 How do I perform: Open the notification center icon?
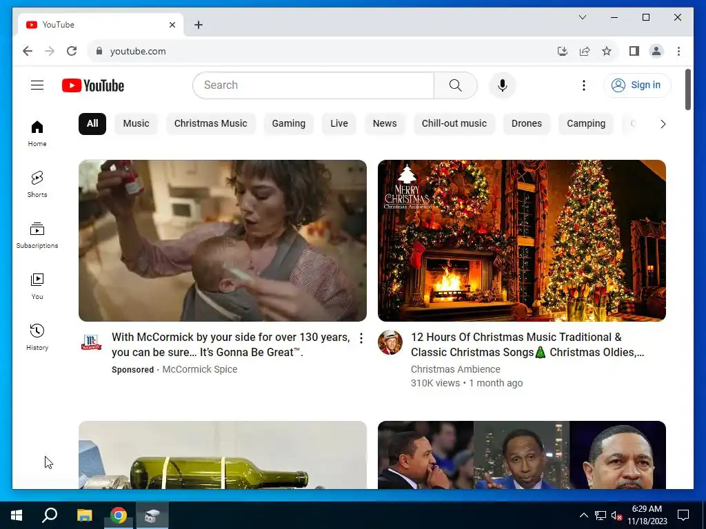pos(683,515)
